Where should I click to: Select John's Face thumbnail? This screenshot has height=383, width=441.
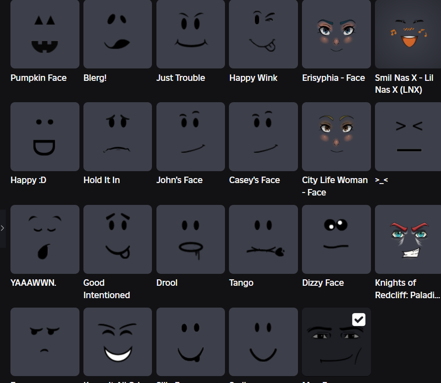click(x=190, y=136)
